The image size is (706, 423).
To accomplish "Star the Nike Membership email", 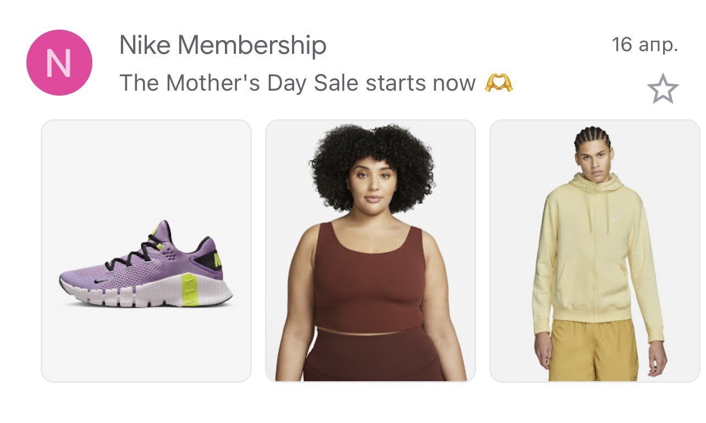I will click(663, 89).
